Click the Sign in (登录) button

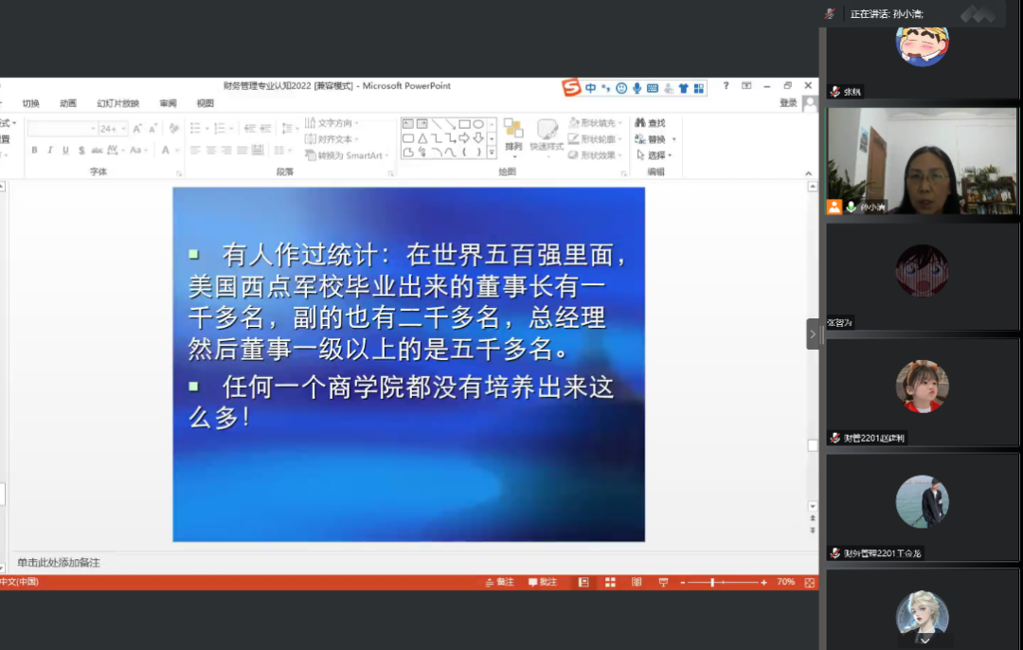pos(788,103)
